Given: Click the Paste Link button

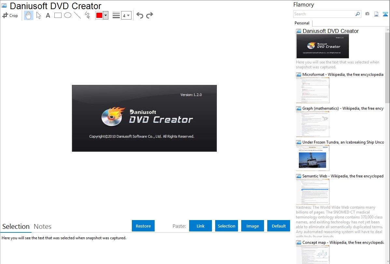Looking at the screenshot, I should [201, 226].
